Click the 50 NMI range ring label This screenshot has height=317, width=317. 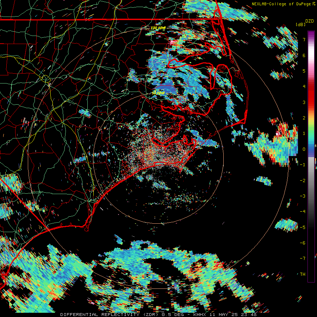(x=158, y=93)
